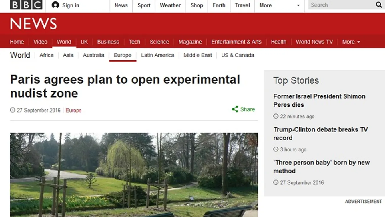Click the Search input field

(x=341, y=5)
